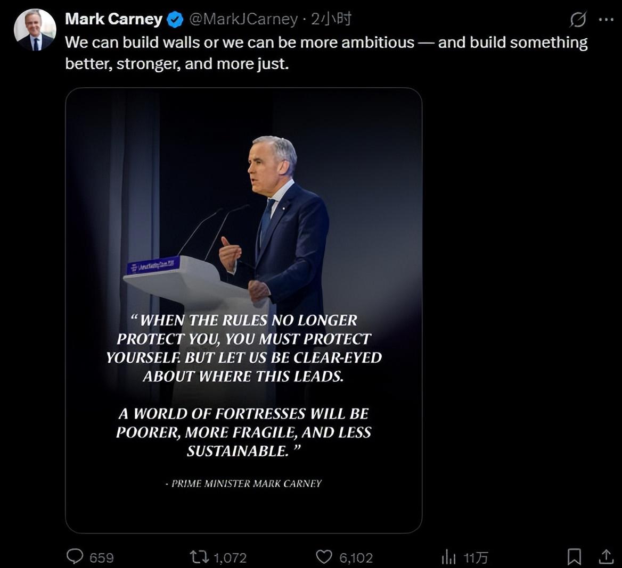Screen dimensions: 622x568
Task: Click the Grok icon on the tweet
Action: [x=578, y=20]
